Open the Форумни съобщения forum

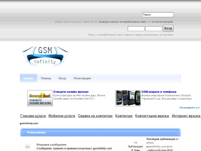[51, 145]
